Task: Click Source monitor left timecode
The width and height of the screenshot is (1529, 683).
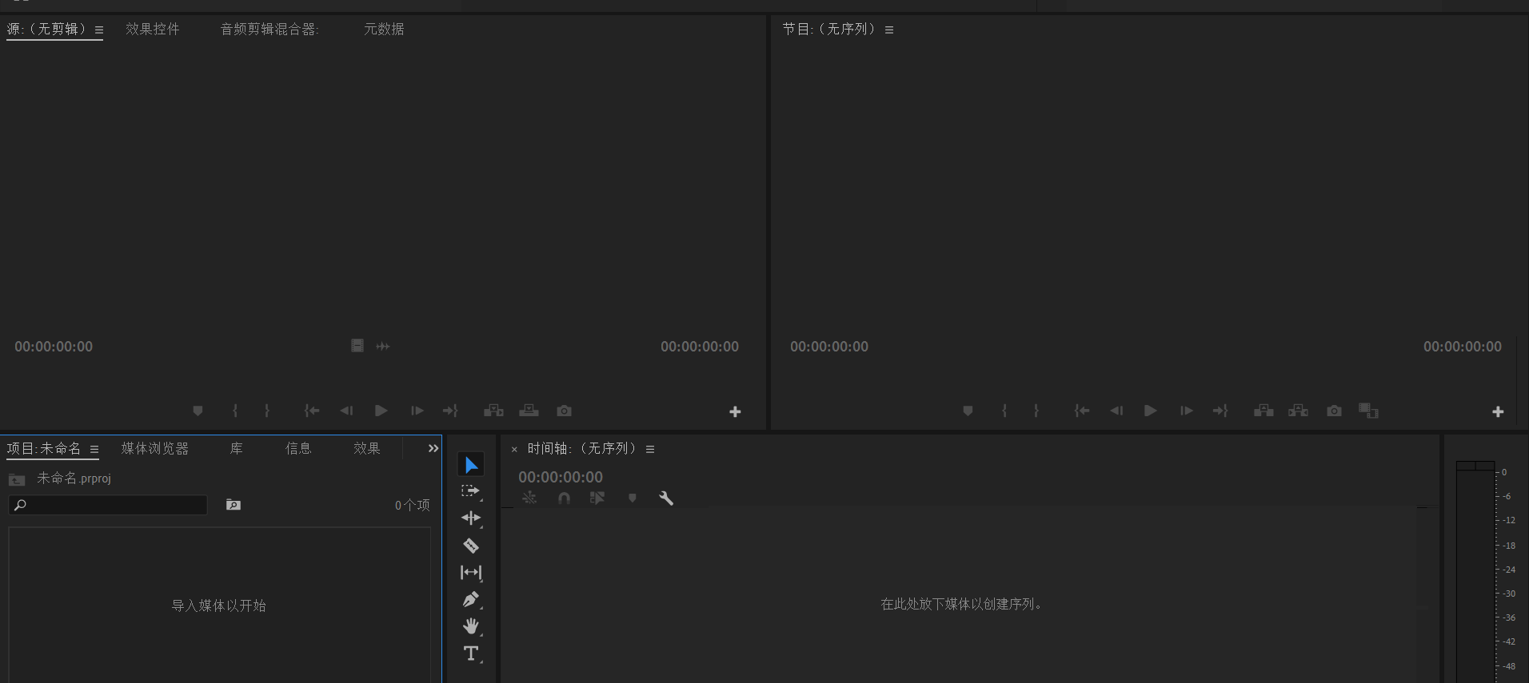Action: (x=54, y=347)
